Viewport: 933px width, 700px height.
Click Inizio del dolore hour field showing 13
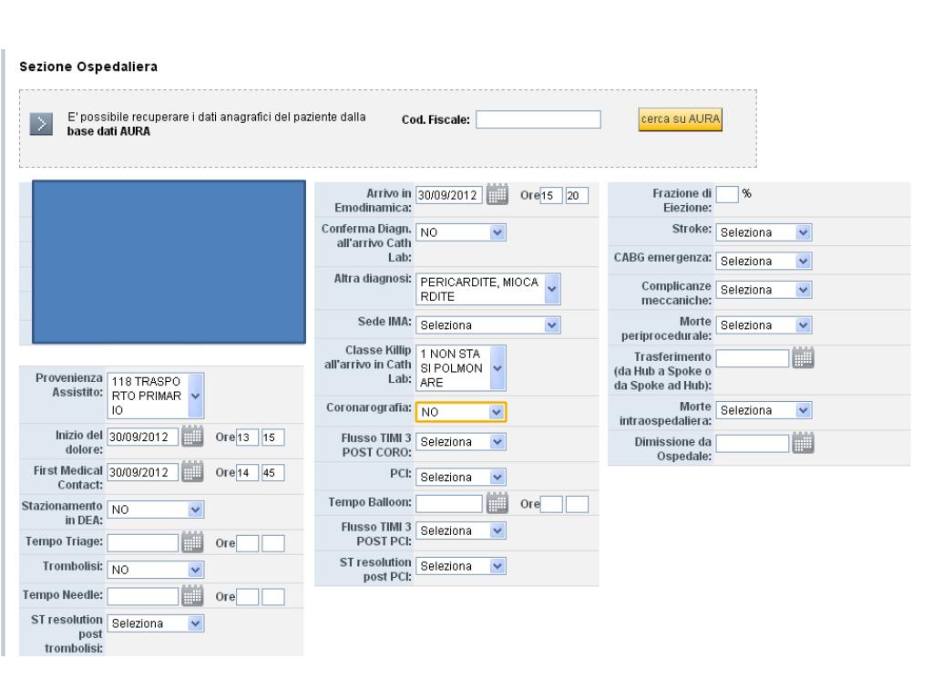(247, 437)
